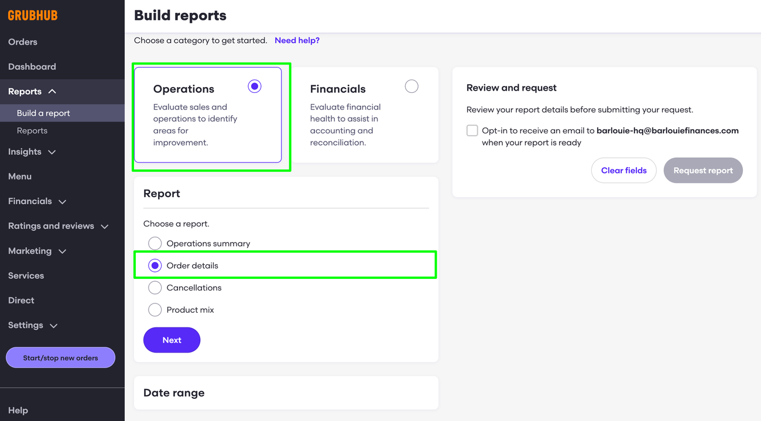Click Start/stop new orders button

[60, 358]
